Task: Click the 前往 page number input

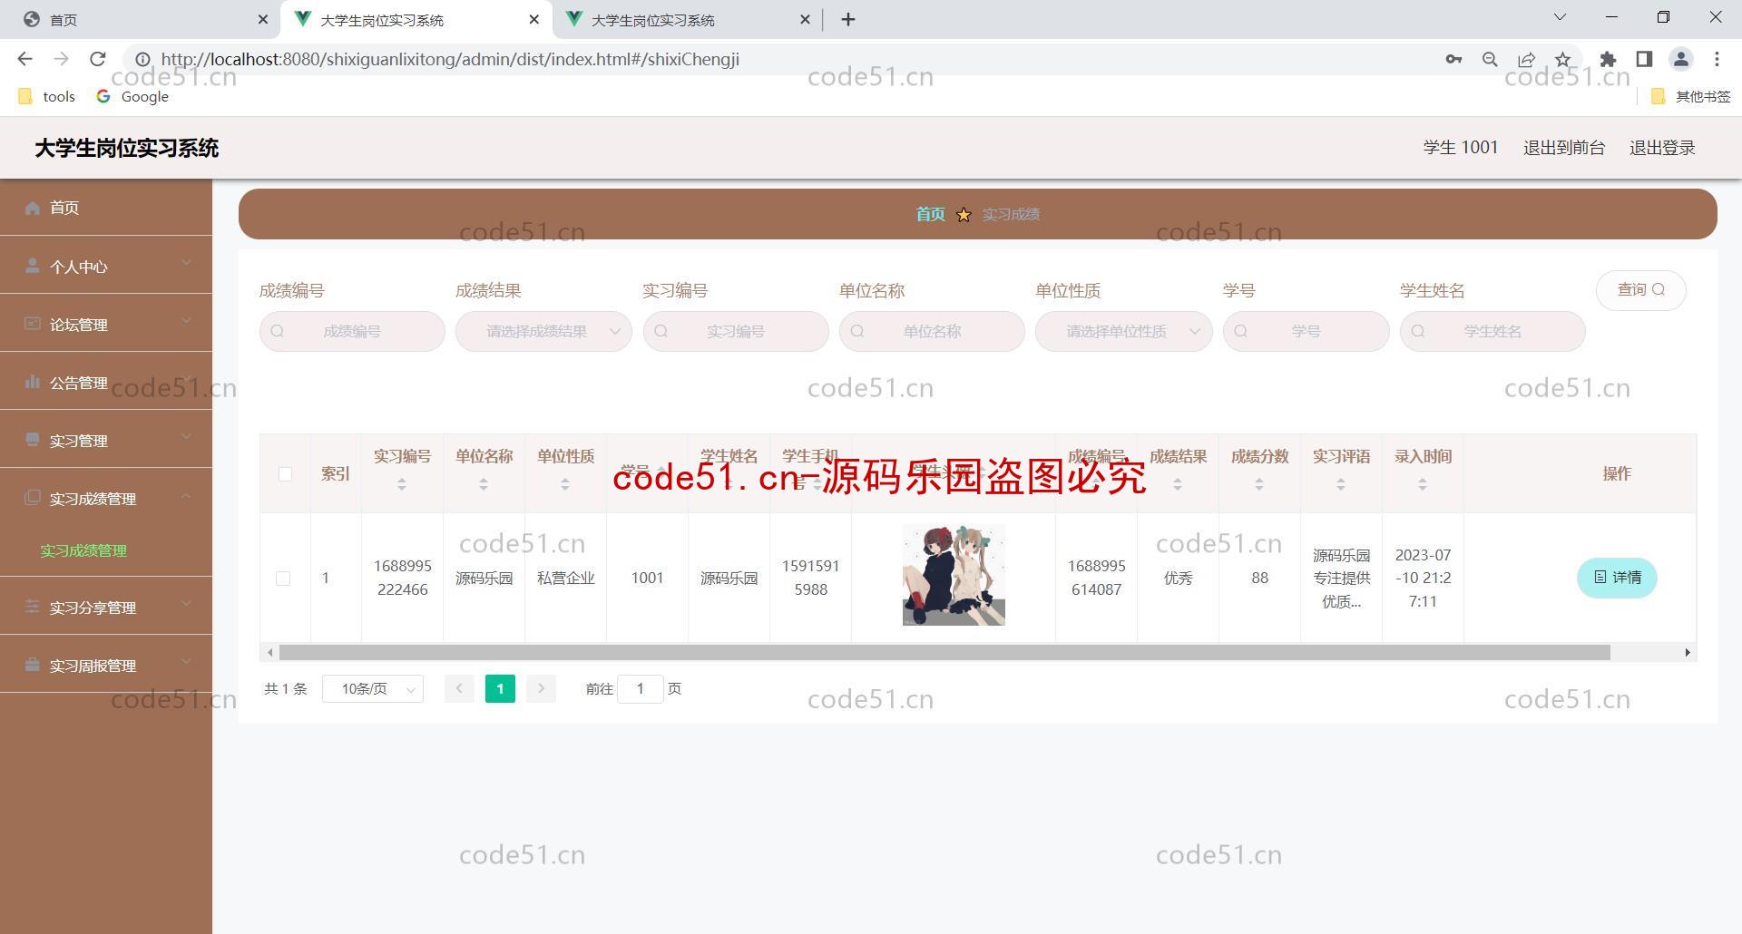Action: coord(640,689)
